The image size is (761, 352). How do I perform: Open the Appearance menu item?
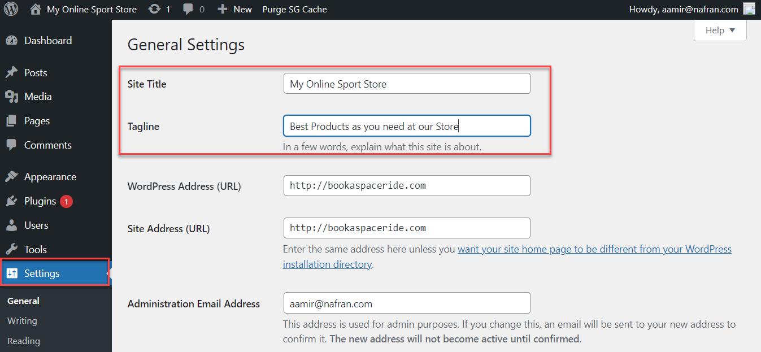(x=50, y=177)
